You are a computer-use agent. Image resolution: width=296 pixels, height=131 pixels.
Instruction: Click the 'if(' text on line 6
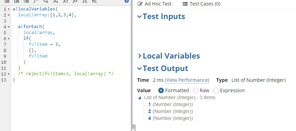point(27,38)
